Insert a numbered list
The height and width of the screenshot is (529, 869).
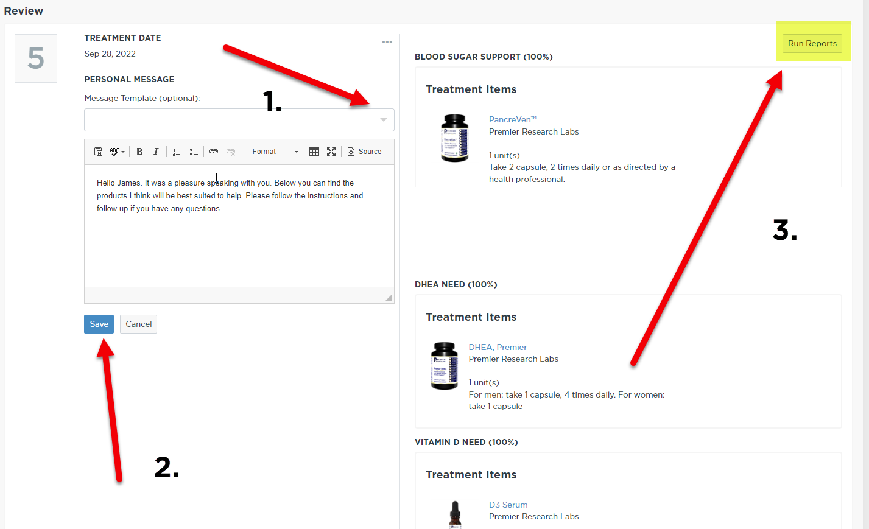pos(177,152)
